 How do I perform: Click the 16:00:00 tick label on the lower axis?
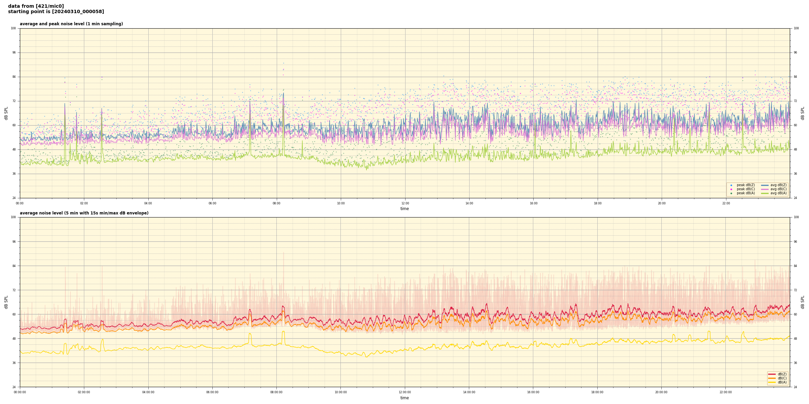pos(533,392)
